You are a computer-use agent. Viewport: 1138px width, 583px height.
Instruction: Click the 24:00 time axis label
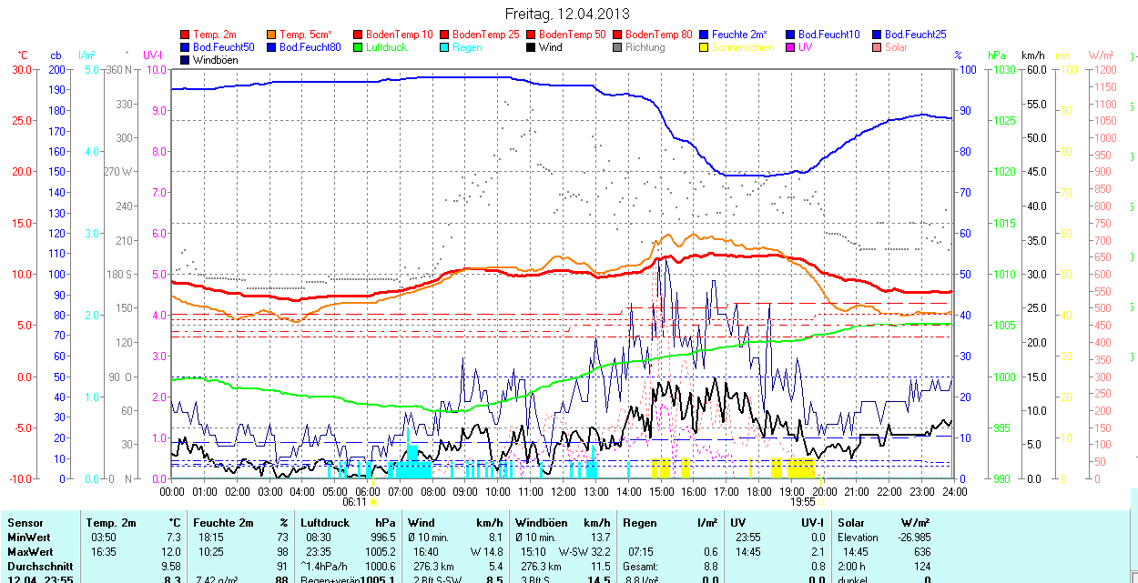point(952,491)
